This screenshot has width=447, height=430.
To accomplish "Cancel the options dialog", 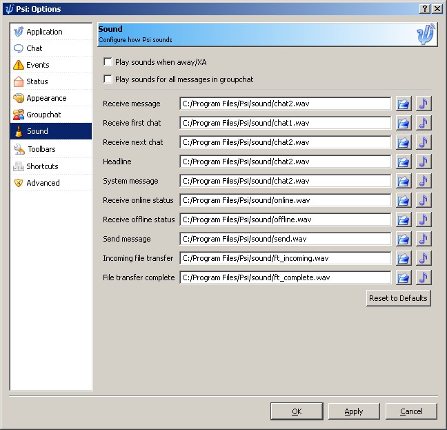I will pyautogui.click(x=411, y=411).
